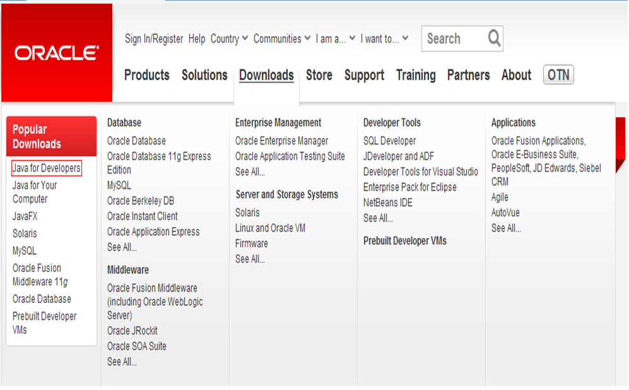Screen dimensions: 629x390
Task: Click See All under Applications
Action: pyautogui.click(x=506, y=228)
